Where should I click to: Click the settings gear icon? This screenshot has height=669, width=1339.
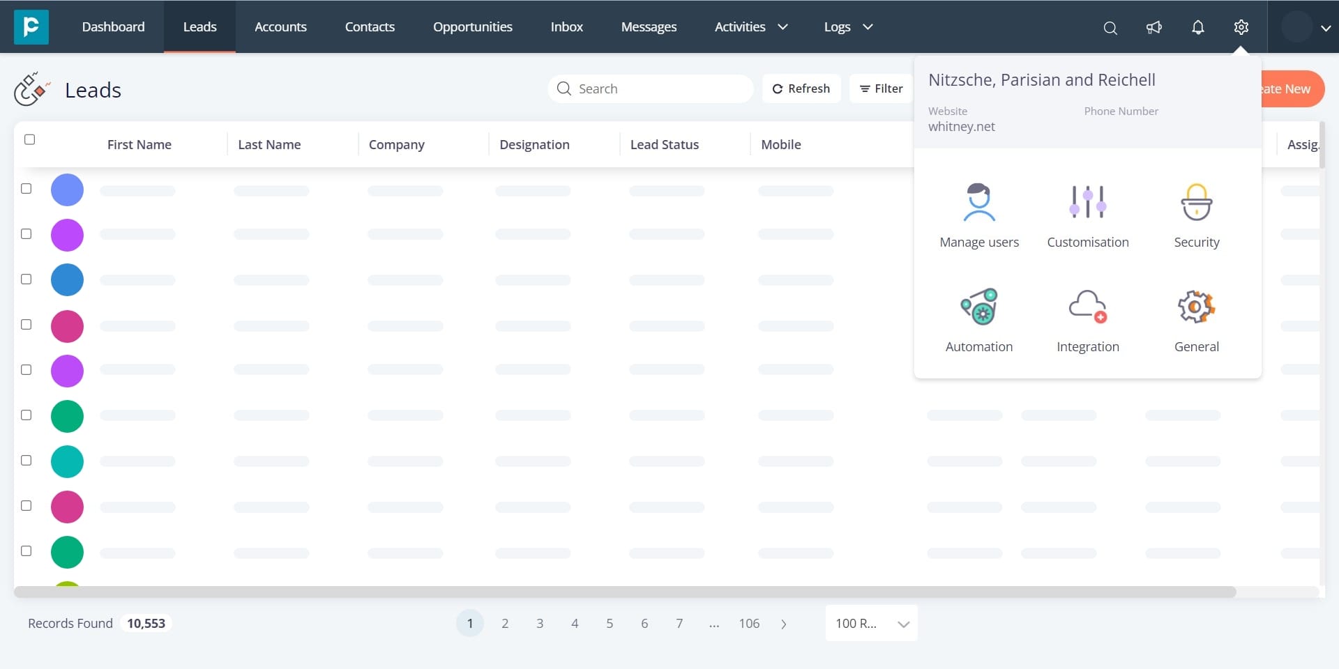point(1241,27)
